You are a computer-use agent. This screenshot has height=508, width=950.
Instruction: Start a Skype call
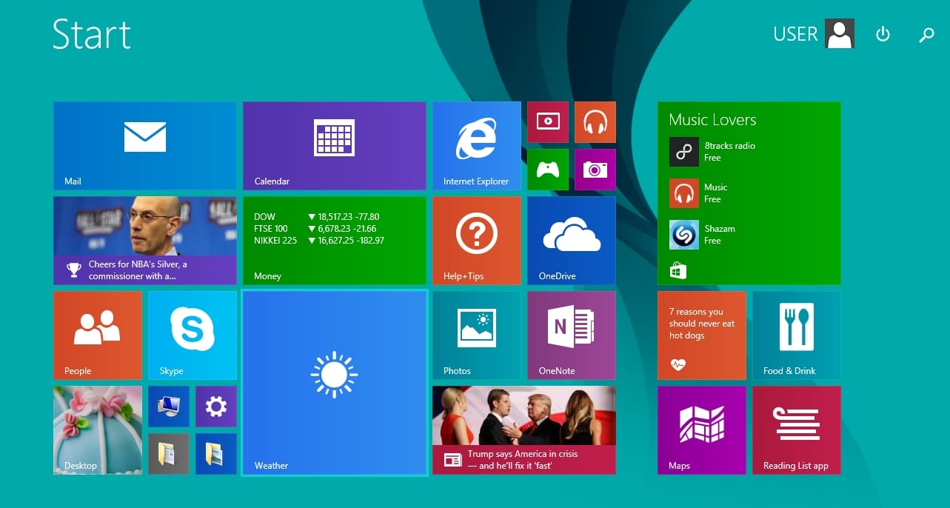192,335
